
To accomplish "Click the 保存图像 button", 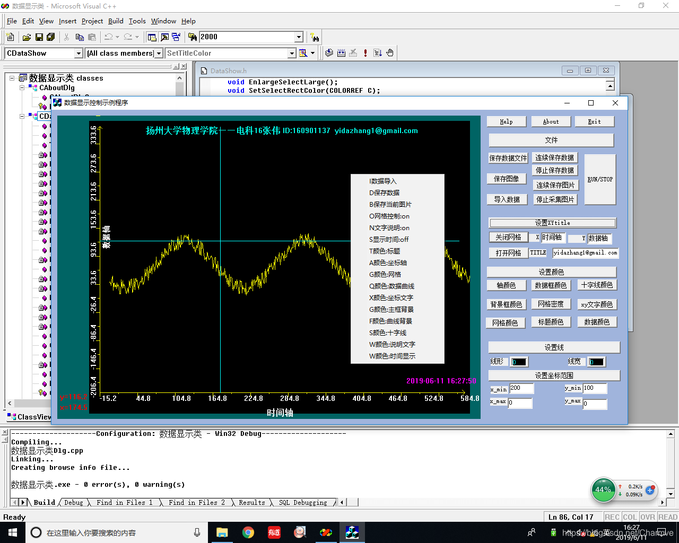I will pyautogui.click(x=507, y=179).
